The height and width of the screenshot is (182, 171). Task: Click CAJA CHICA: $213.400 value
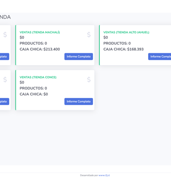[x=40, y=49]
